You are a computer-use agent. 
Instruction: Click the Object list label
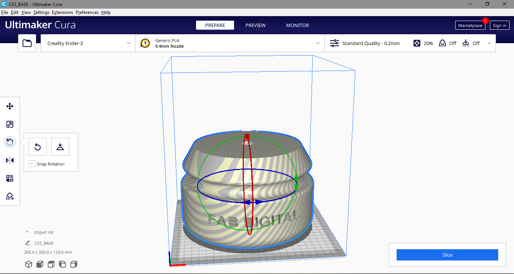tap(44, 232)
